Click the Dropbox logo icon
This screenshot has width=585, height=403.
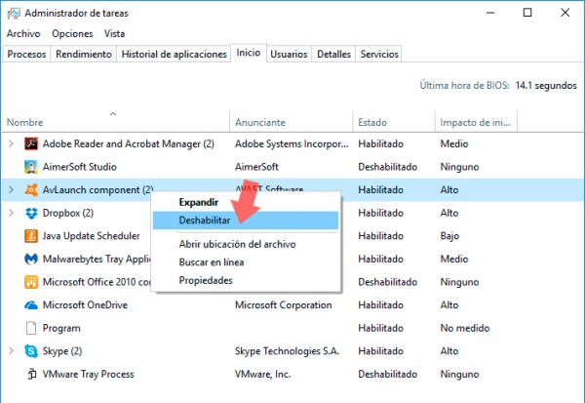(x=31, y=213)
